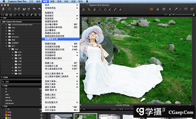This screenshot has width=196, height=119.
Task: Open the 视窗 menu in menu bar
Action: (x=74, y=2)
